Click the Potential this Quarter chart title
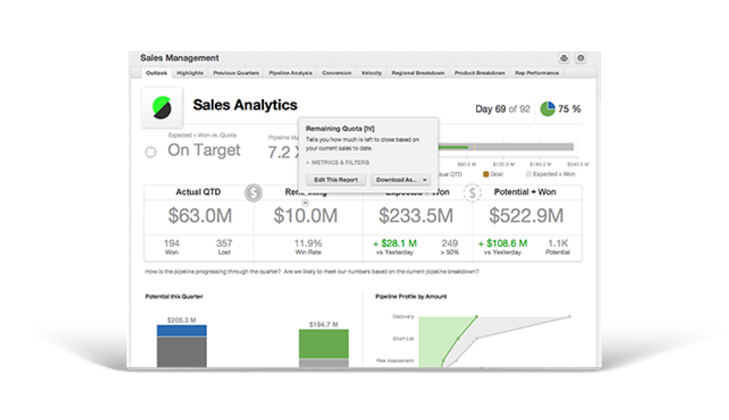Image resolution: width=729 pixels, height=420 pixels. click(x=174, y=297)
